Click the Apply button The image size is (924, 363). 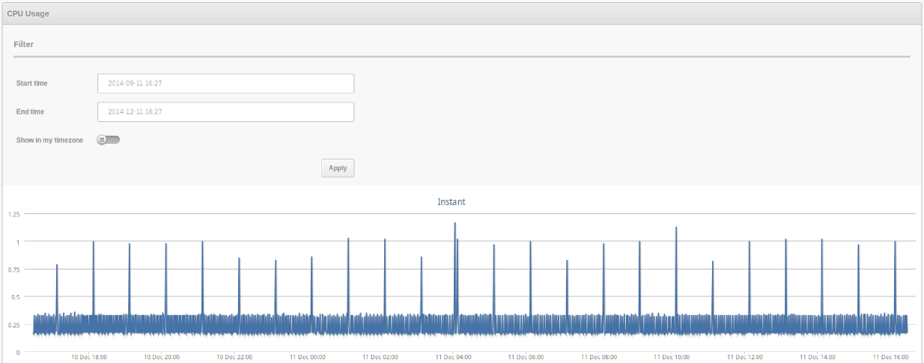[338, 168]
